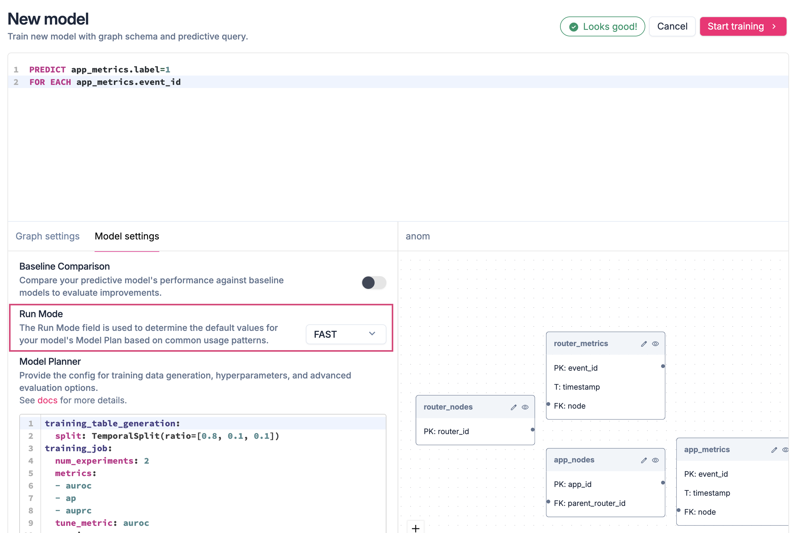The width and height of the screenshot is (799, 533).
Task: Click the green checkmark in Looks good badge
Action: tap(573, 27)
